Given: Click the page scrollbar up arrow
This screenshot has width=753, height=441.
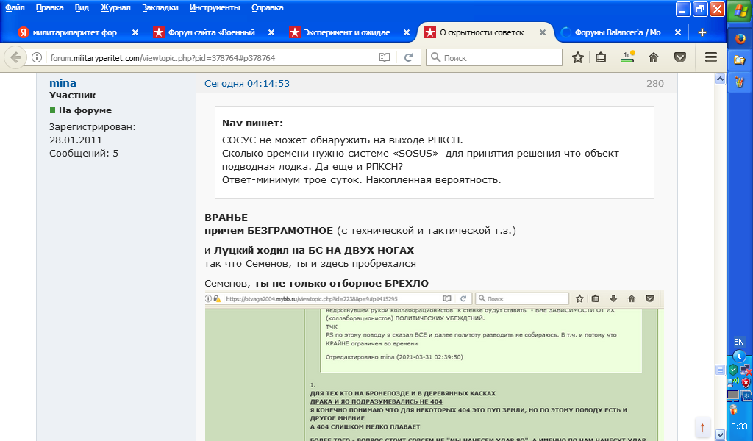Looking at the screenshot, I should click(x=720, y=79).
